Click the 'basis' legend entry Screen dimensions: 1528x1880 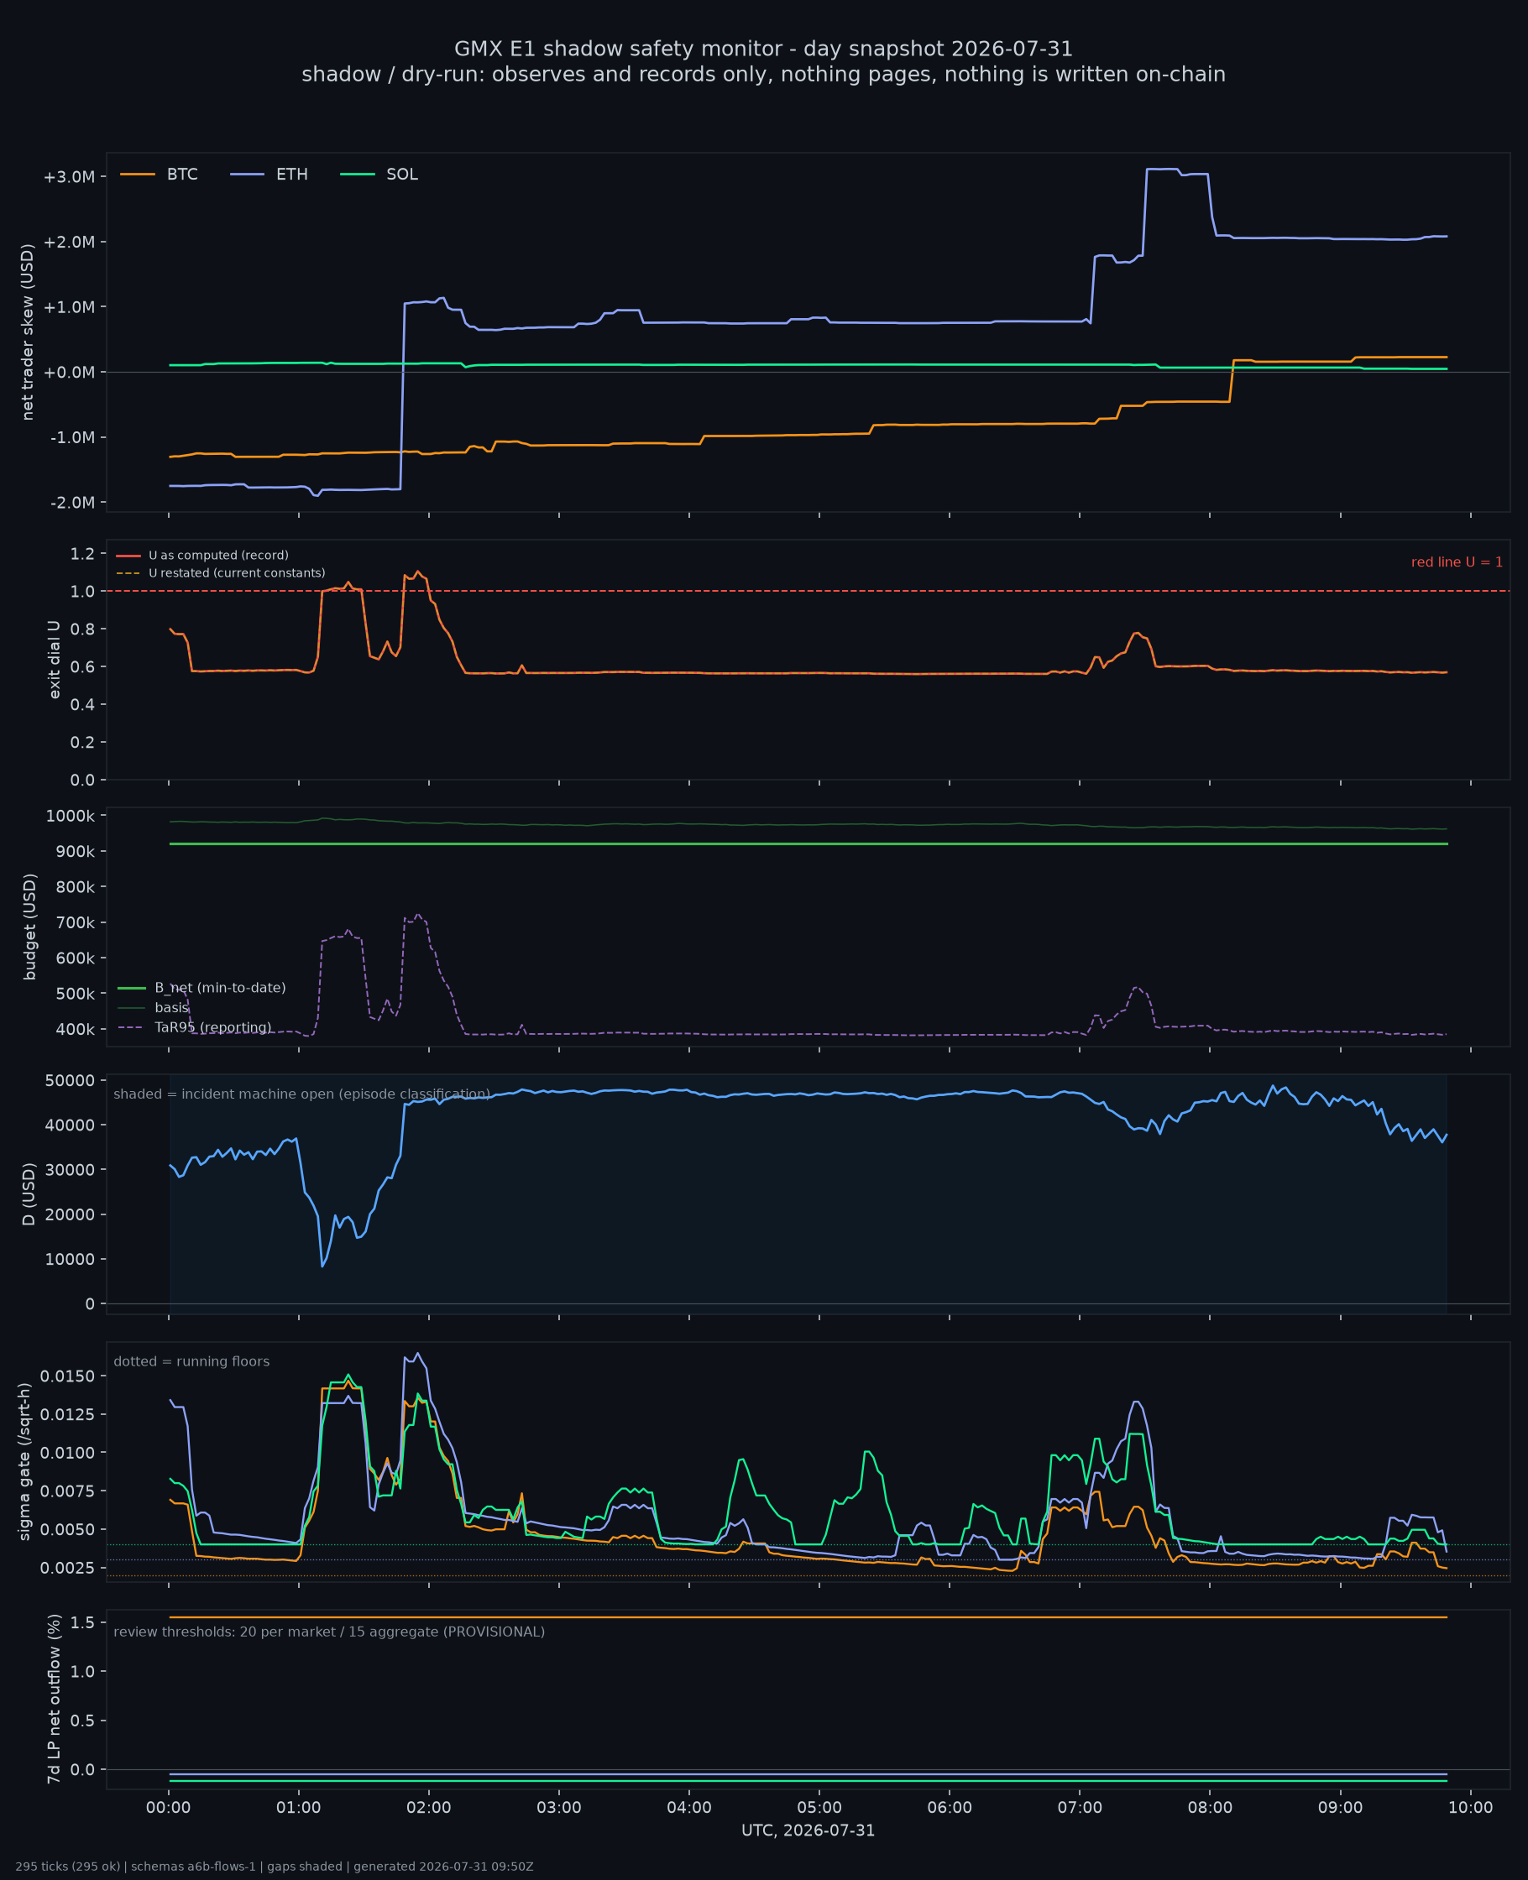[153, 1007]
